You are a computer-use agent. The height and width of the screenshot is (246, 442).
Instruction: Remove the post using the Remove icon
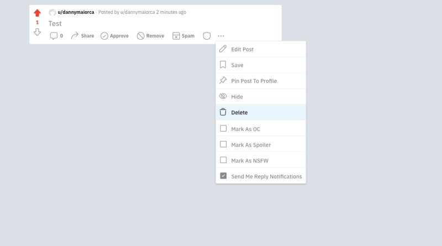click(x=141, y=36)
